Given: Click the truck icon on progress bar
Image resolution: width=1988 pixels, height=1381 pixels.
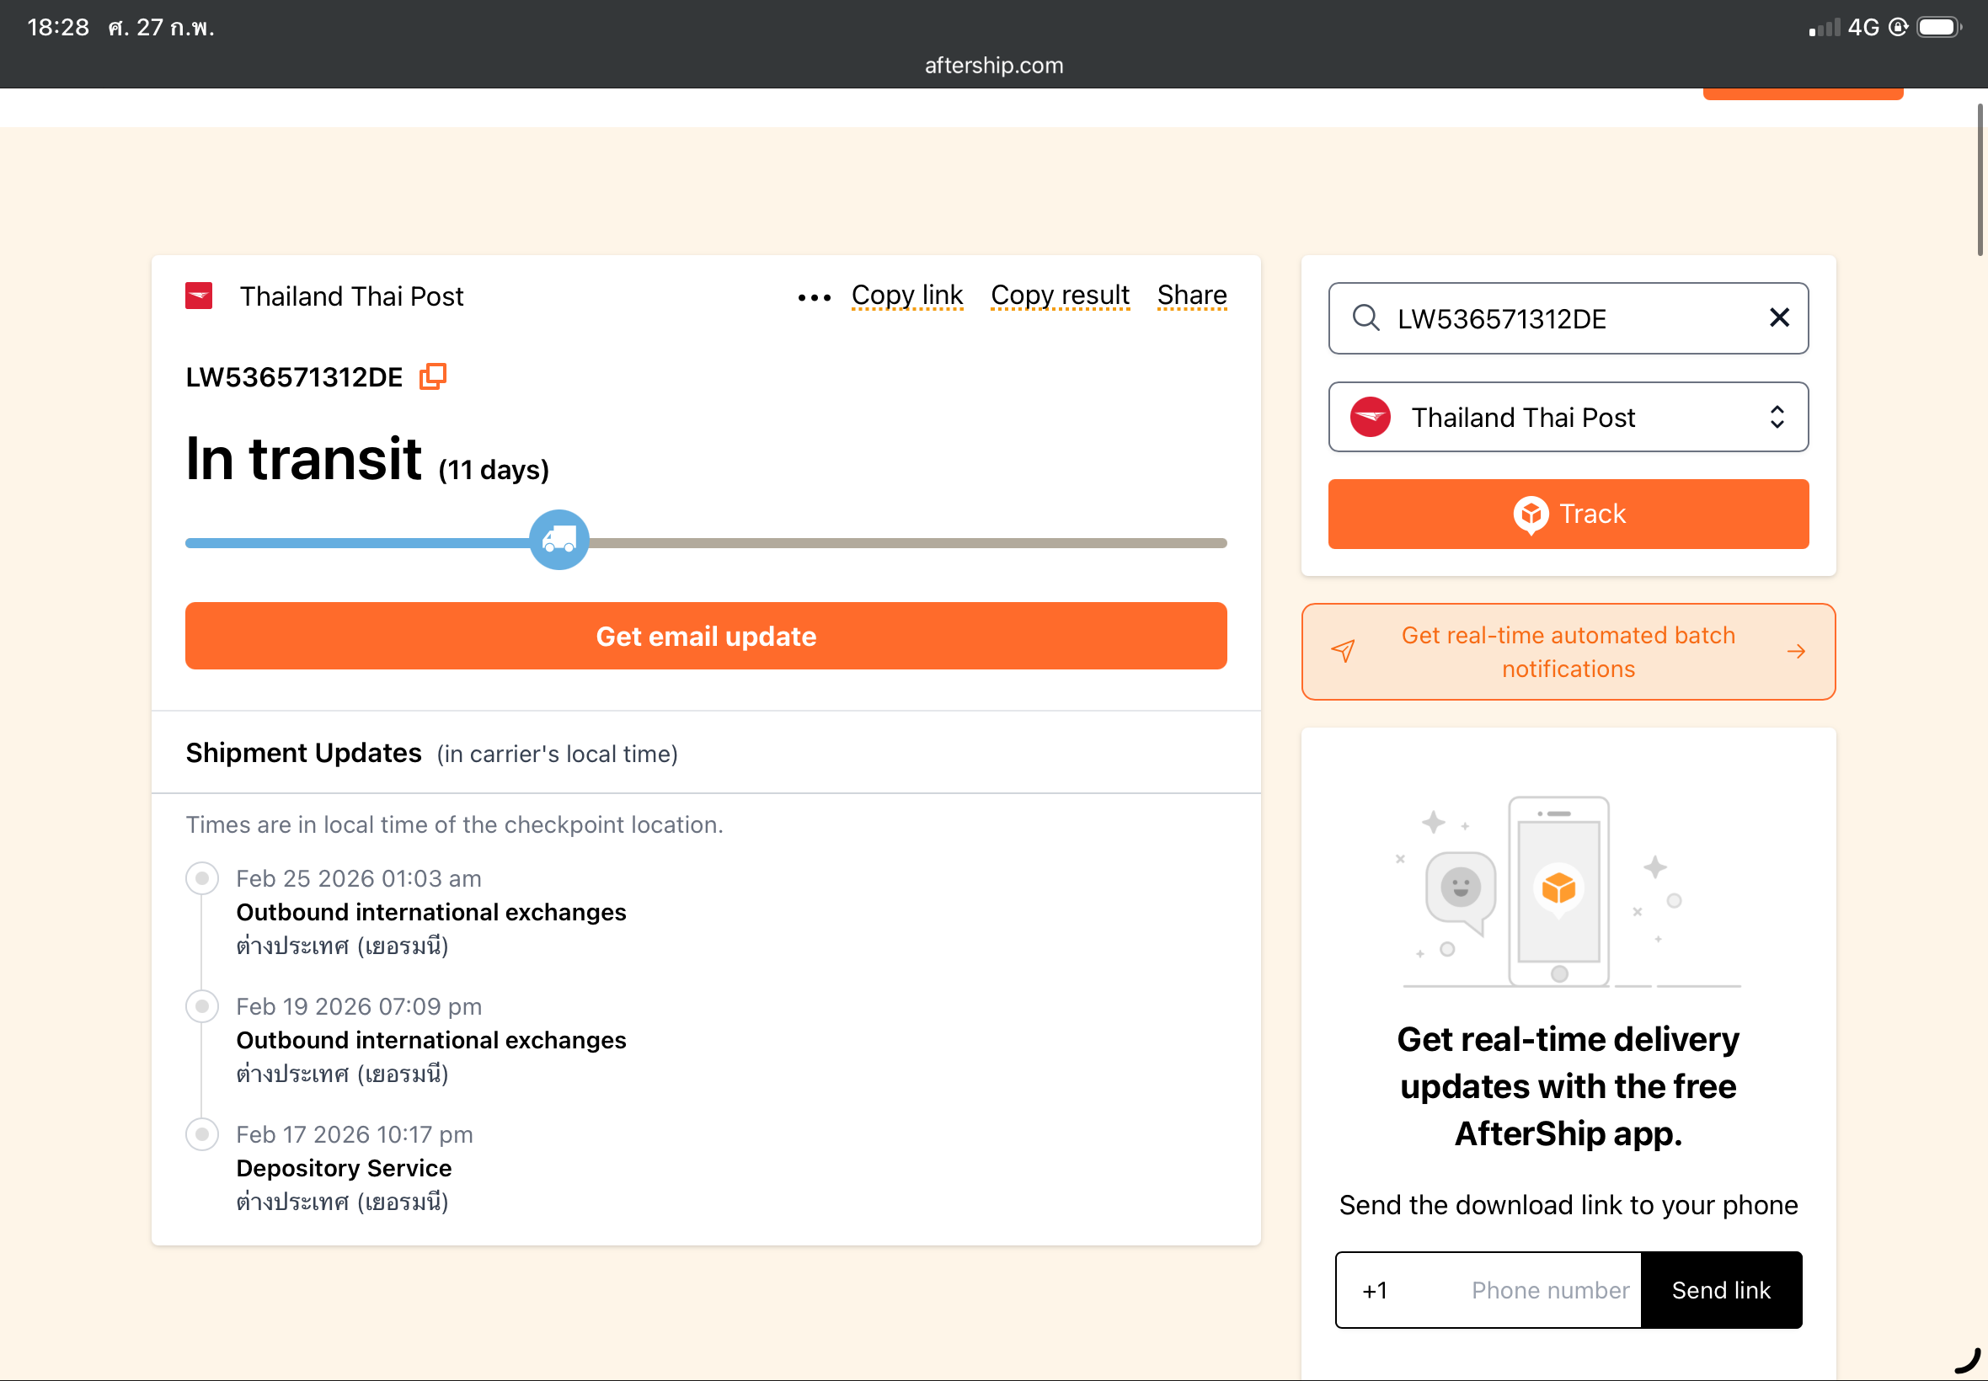Looking at the screenshot, I should click(x=559, y=541).
